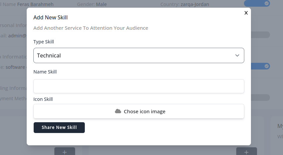Click the Chose icon image upload button

[x=138, y=111]
